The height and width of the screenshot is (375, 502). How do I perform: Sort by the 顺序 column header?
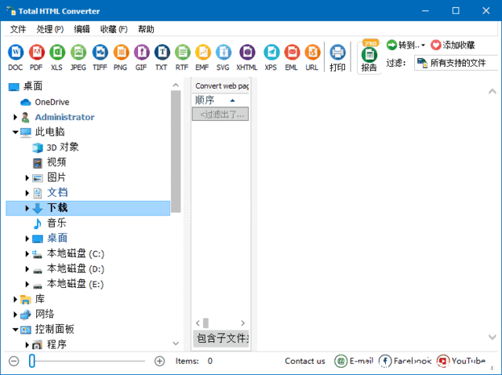215,100
